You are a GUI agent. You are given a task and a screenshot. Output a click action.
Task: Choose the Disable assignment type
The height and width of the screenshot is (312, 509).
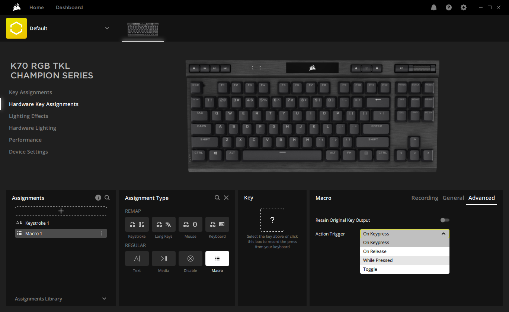click(x=191, y=259)
